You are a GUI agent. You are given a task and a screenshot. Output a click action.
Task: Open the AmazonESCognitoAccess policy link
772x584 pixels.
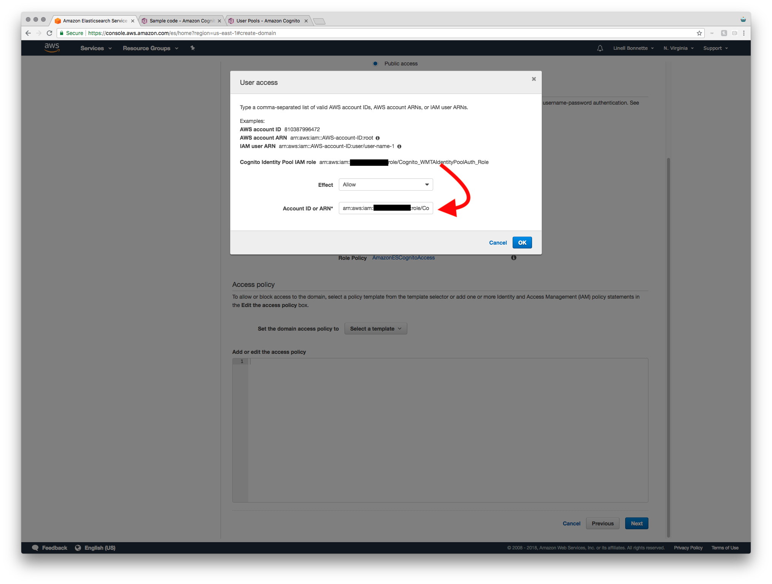[403, 258]
